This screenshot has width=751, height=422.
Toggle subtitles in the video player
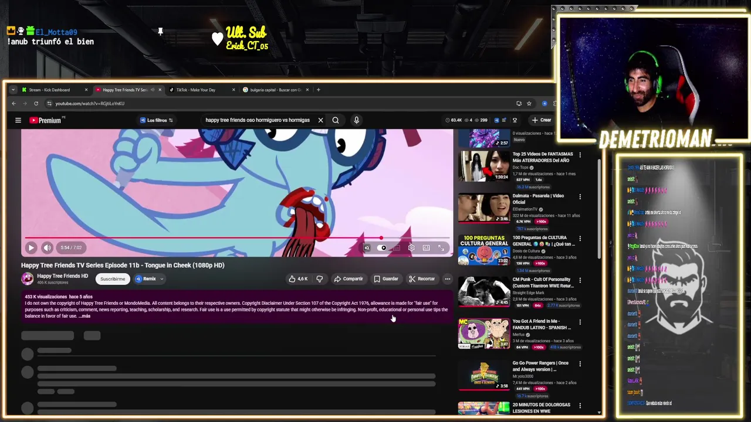tap(397, 248)
